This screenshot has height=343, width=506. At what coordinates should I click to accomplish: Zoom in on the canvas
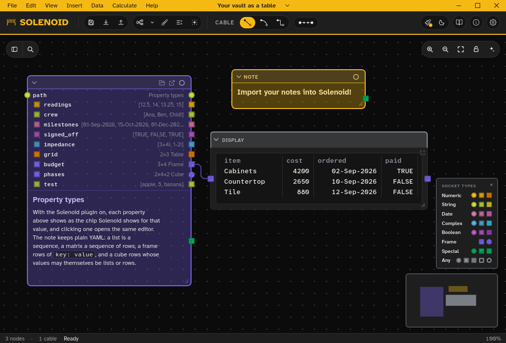click(x=430, y=49)
